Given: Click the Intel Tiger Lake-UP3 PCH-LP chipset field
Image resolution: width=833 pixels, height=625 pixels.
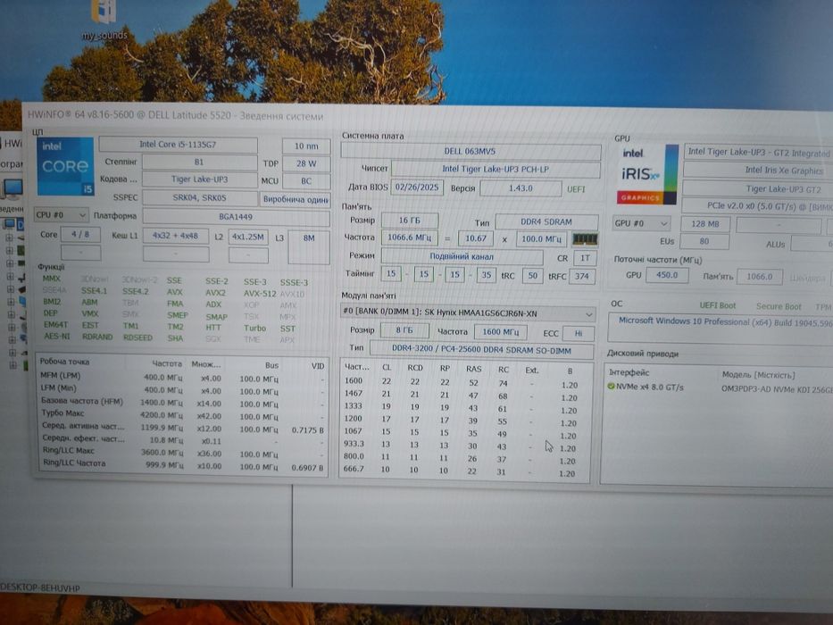Looking at the screenshot, I should coord(496,169).
